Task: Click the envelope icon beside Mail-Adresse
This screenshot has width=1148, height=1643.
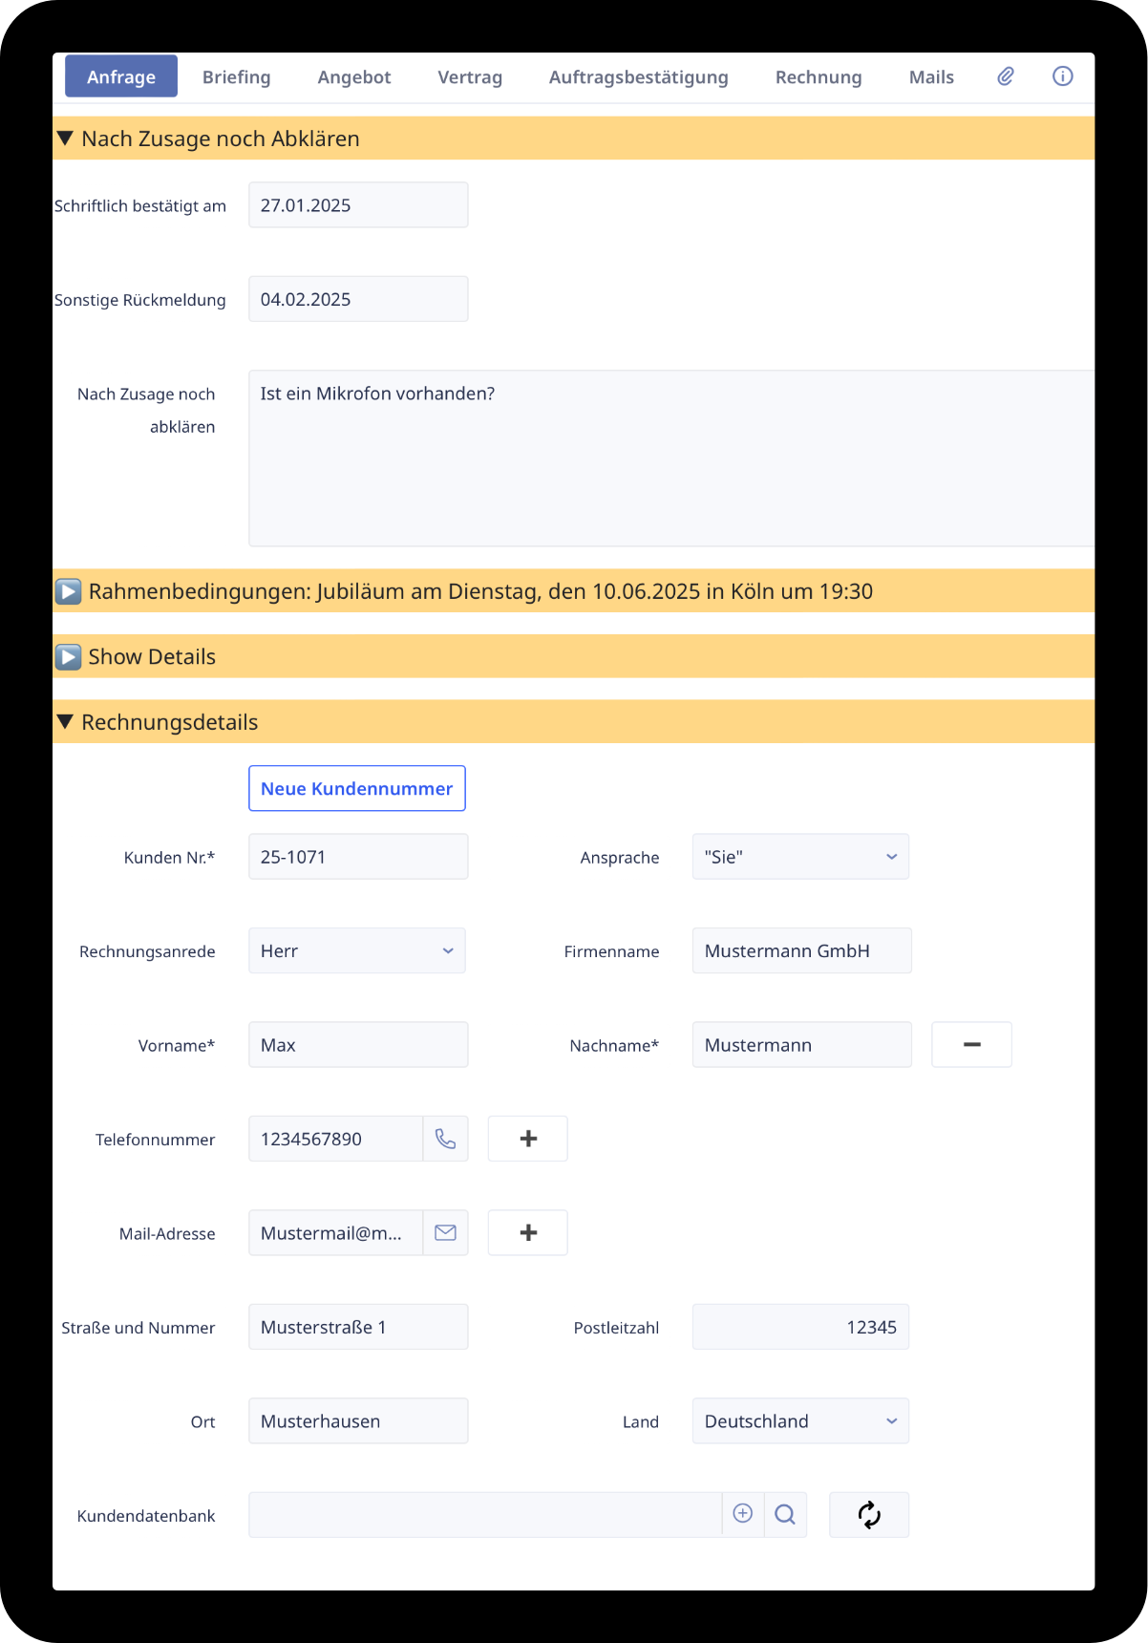Action: coord(445,1233)
